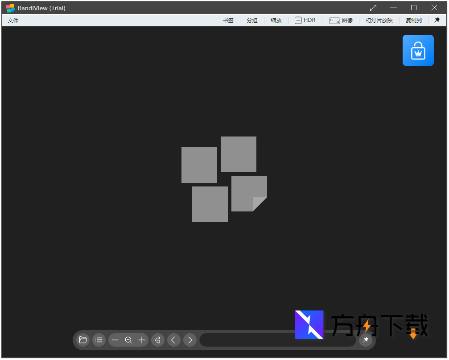Start slideshow via 幻灯片放映
The height and width of the screenshot is (360, 449).
pyautogui.click(x=379, y=20)
